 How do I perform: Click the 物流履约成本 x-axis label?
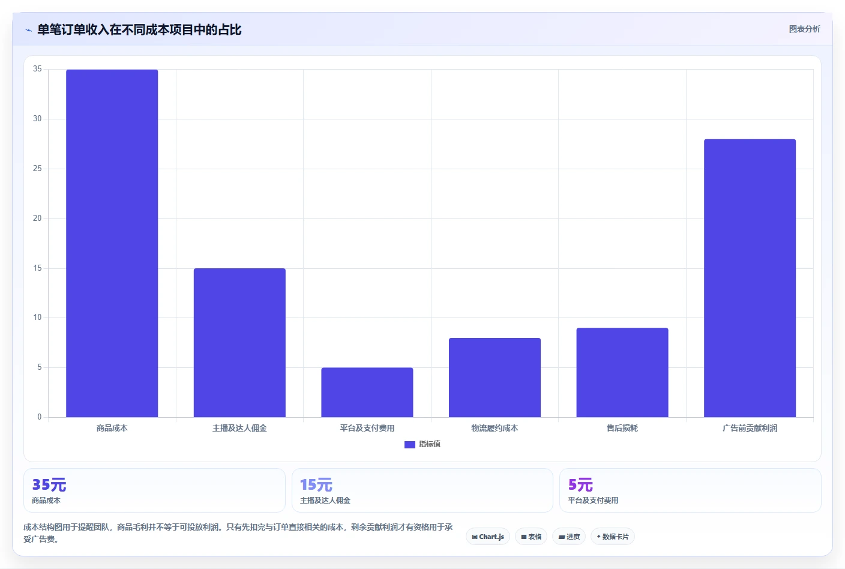pos(495,428)
